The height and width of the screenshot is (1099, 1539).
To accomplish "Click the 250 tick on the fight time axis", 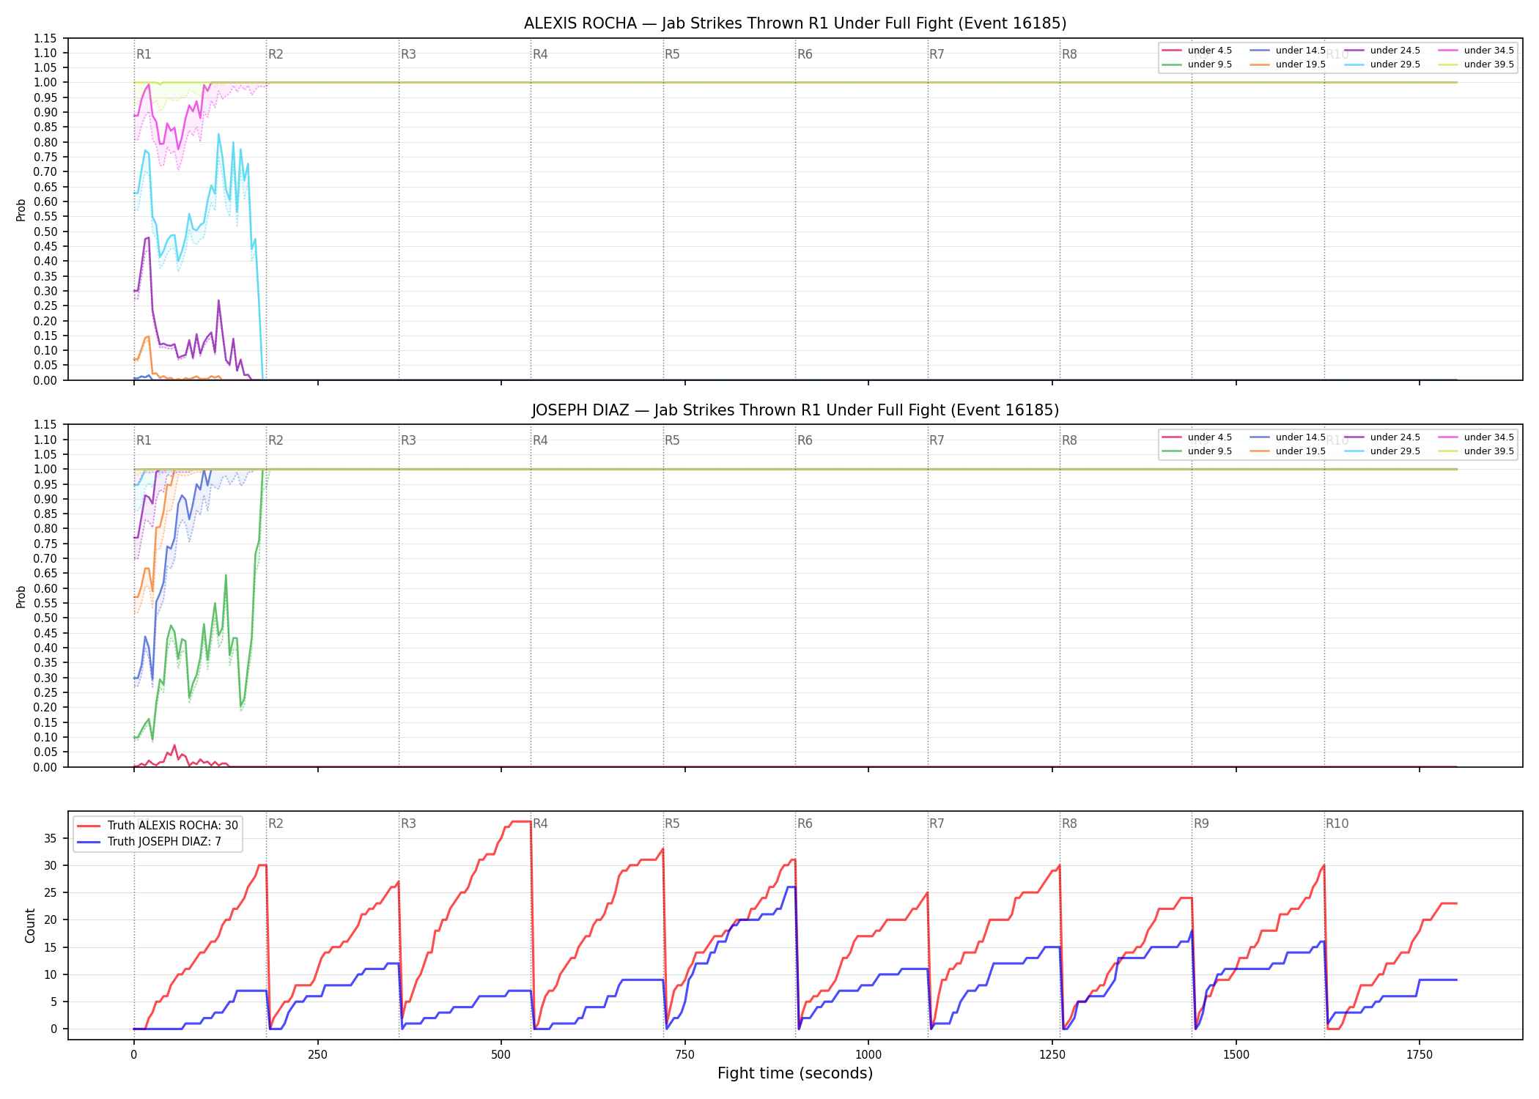I will point(317,1054).
